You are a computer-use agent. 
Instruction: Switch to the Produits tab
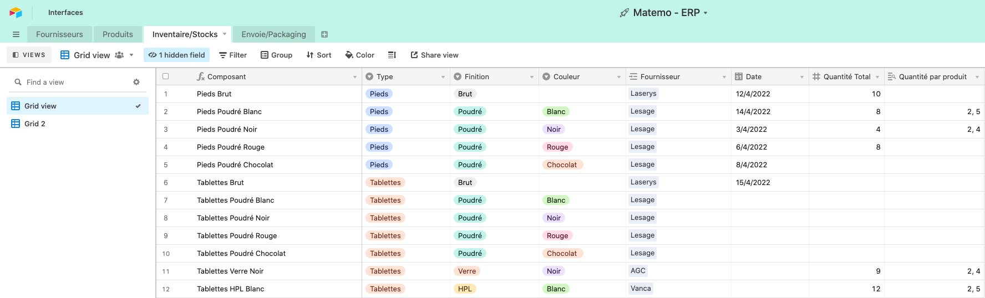click(x=118, y=34)
